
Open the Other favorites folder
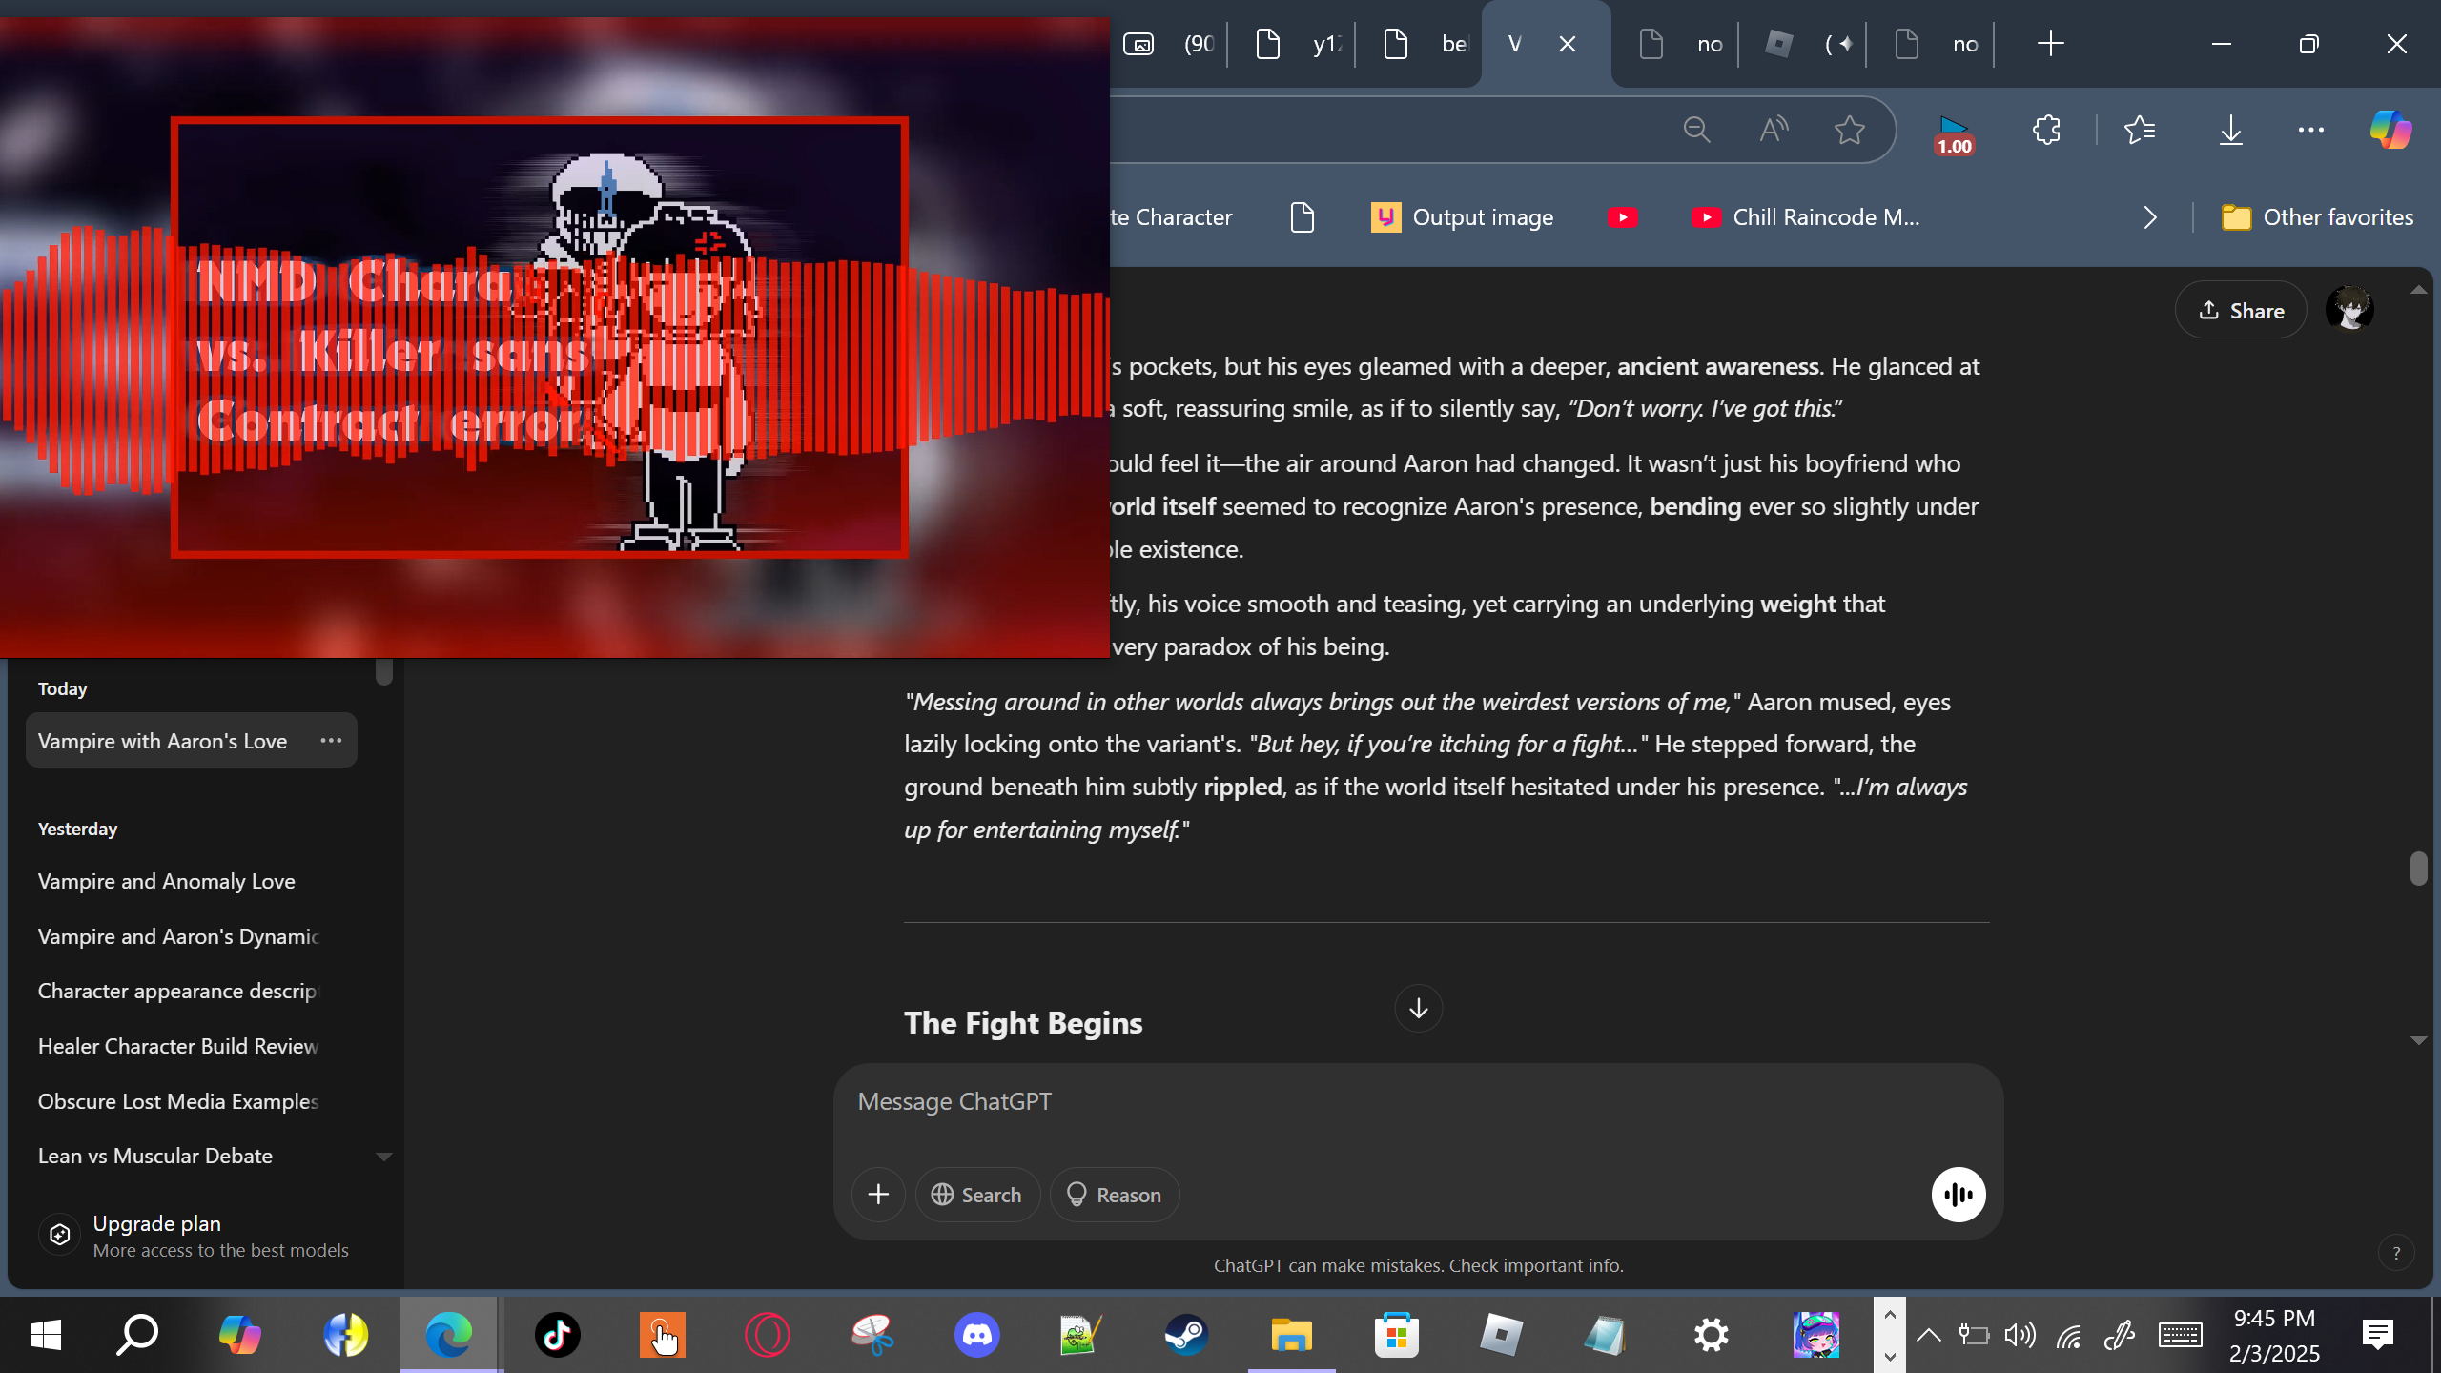[x=2317, y=217]
